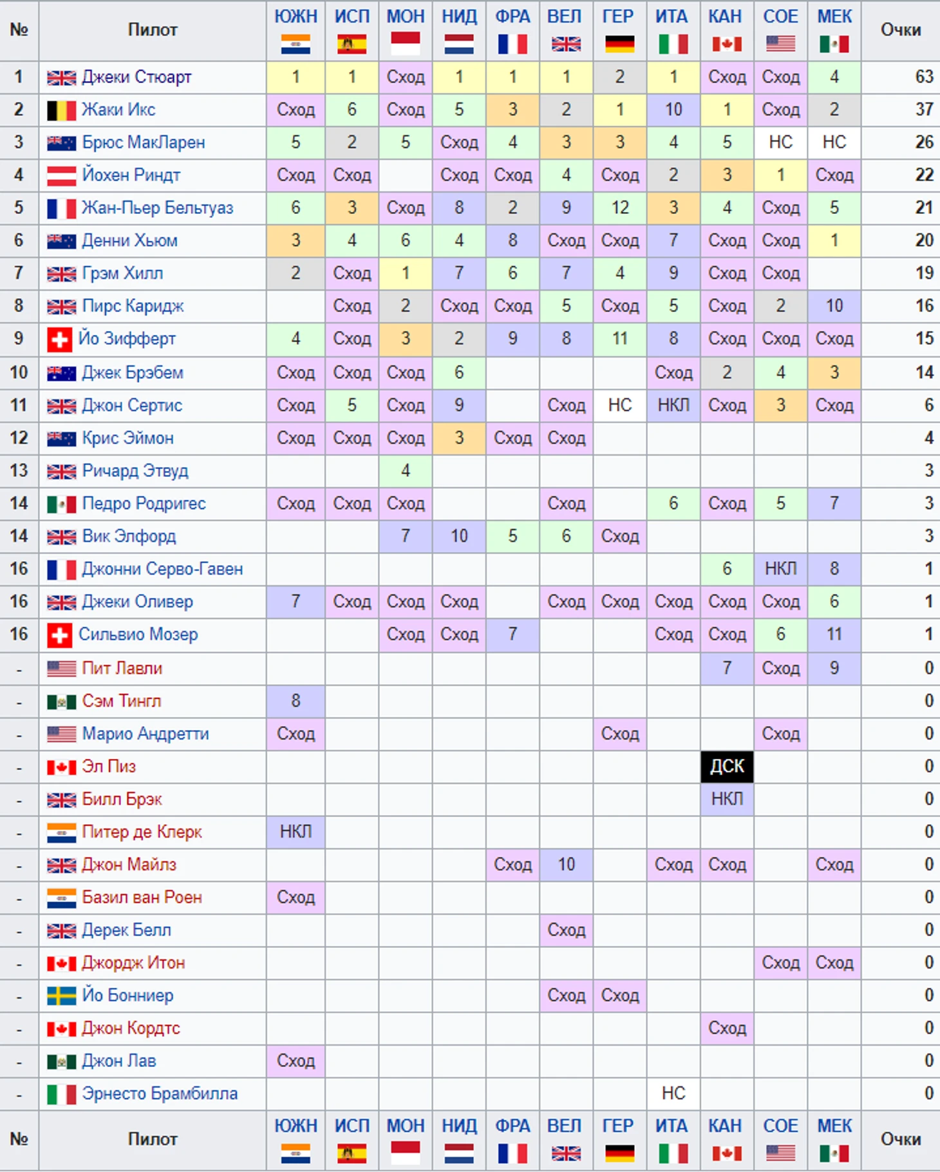Open the Джонни Серво-Гавен driver link
The image size is (940, 1172).
(162, 570)
